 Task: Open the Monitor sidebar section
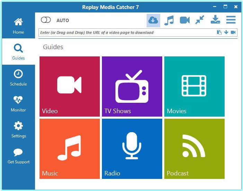click(18, 103)
